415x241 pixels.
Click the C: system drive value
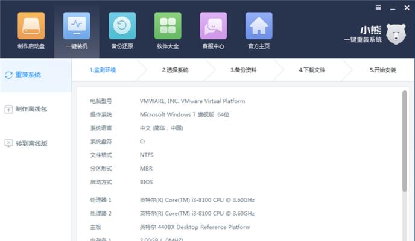click(x=142, y=142)
